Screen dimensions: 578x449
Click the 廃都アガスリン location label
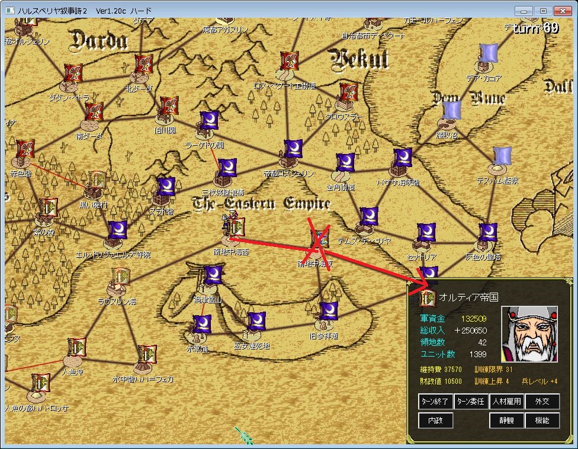coord(224,30)
